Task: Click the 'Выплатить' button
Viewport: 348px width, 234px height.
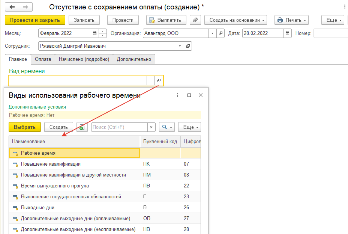Action: click(166, 20)
